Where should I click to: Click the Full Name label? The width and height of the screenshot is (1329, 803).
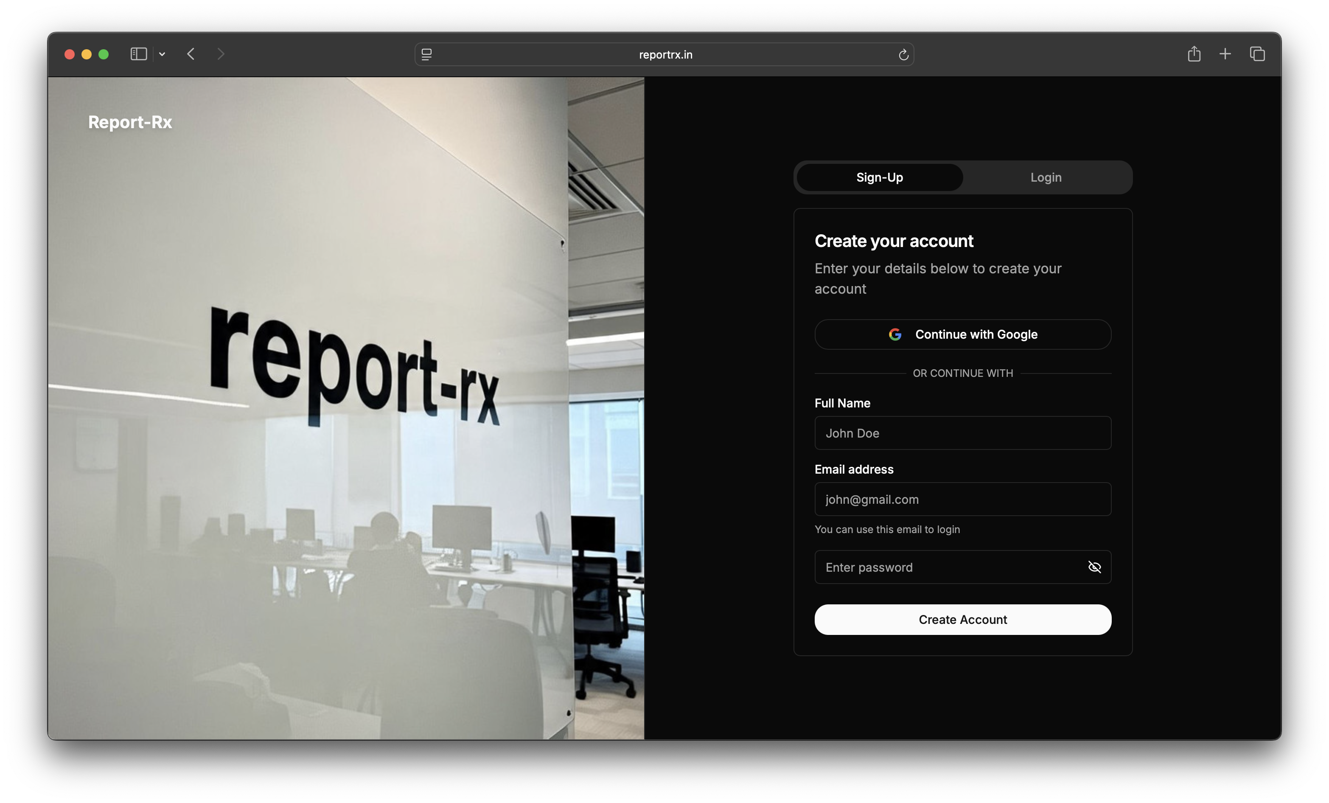[842, 403]
